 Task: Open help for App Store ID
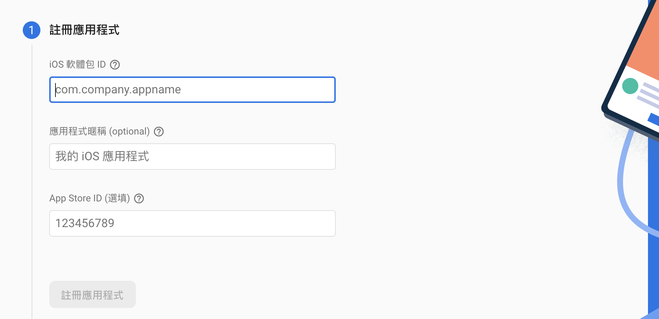coord(139,198)
